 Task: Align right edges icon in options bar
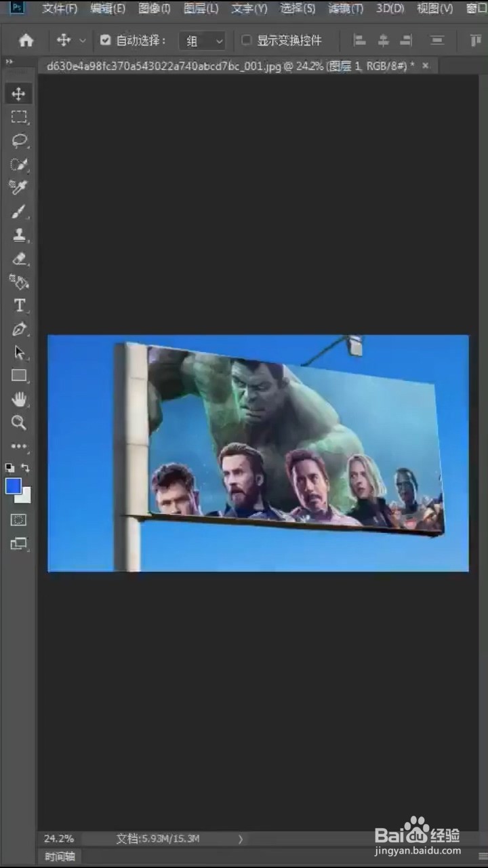pos(406,41)
